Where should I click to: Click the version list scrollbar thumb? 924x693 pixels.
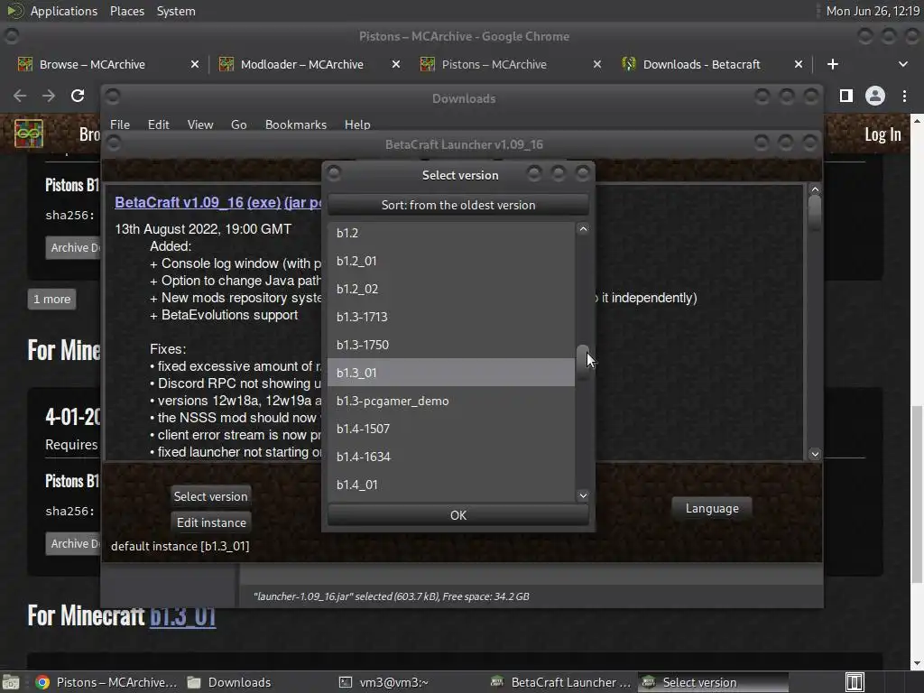(582, 362)
